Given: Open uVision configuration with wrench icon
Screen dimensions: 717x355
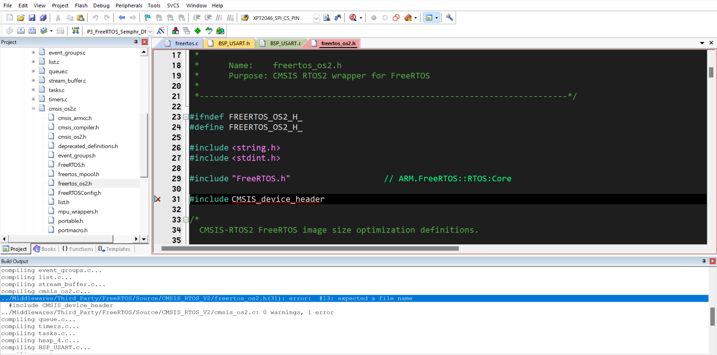Looking at the screenshot, I should tap(449, 18).
